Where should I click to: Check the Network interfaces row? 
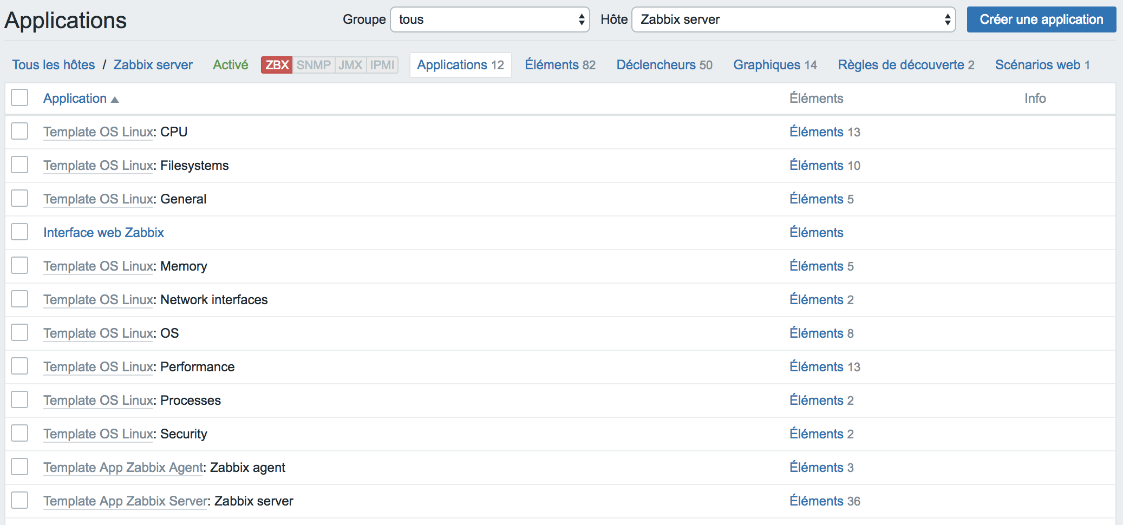pos(19,299)
